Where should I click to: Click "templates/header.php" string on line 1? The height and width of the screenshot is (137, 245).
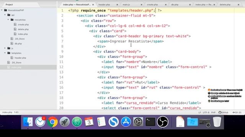tap(131, 10)
